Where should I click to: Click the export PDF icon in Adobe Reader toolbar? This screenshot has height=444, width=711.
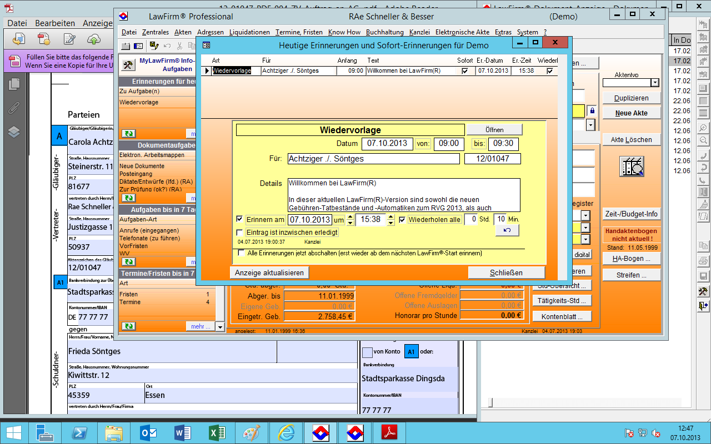tap(19, 38)
